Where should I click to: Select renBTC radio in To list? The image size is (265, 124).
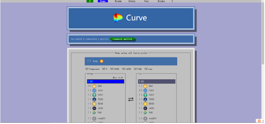pos(140,119)
